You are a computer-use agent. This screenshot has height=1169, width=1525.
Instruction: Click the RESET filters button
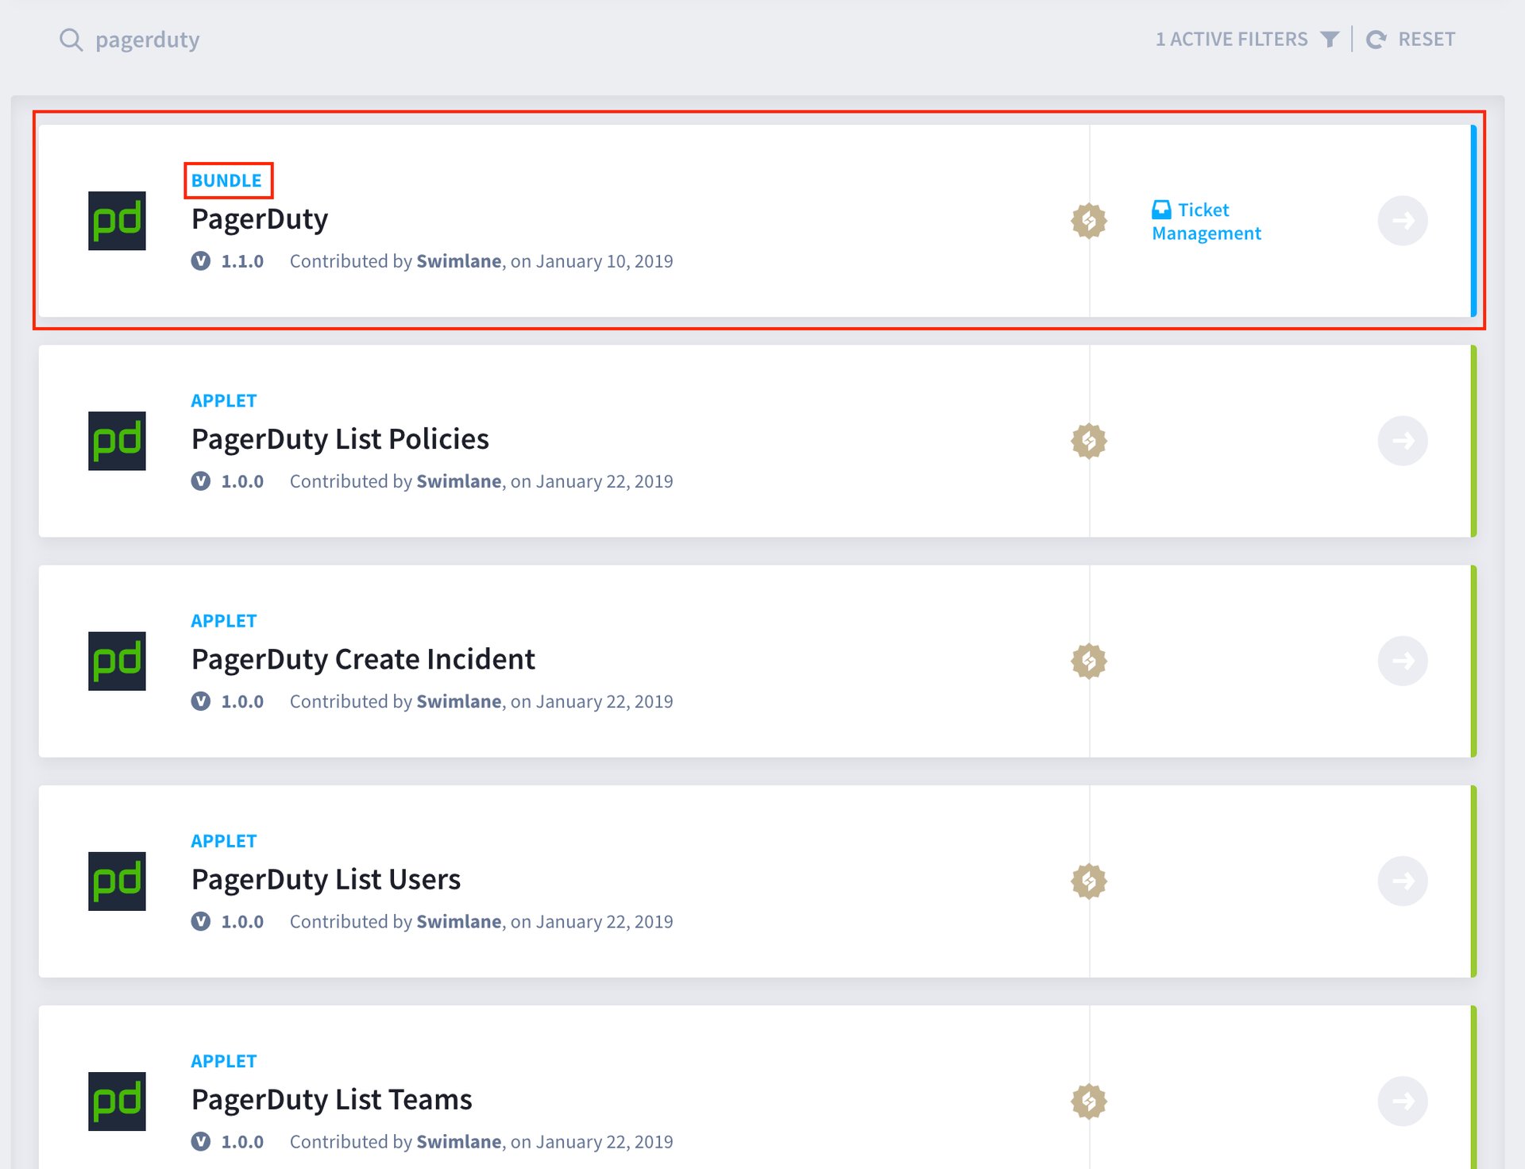[1427, 40]
